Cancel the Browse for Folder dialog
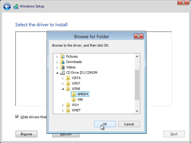191x143 pixels. [x=129, y=124]
